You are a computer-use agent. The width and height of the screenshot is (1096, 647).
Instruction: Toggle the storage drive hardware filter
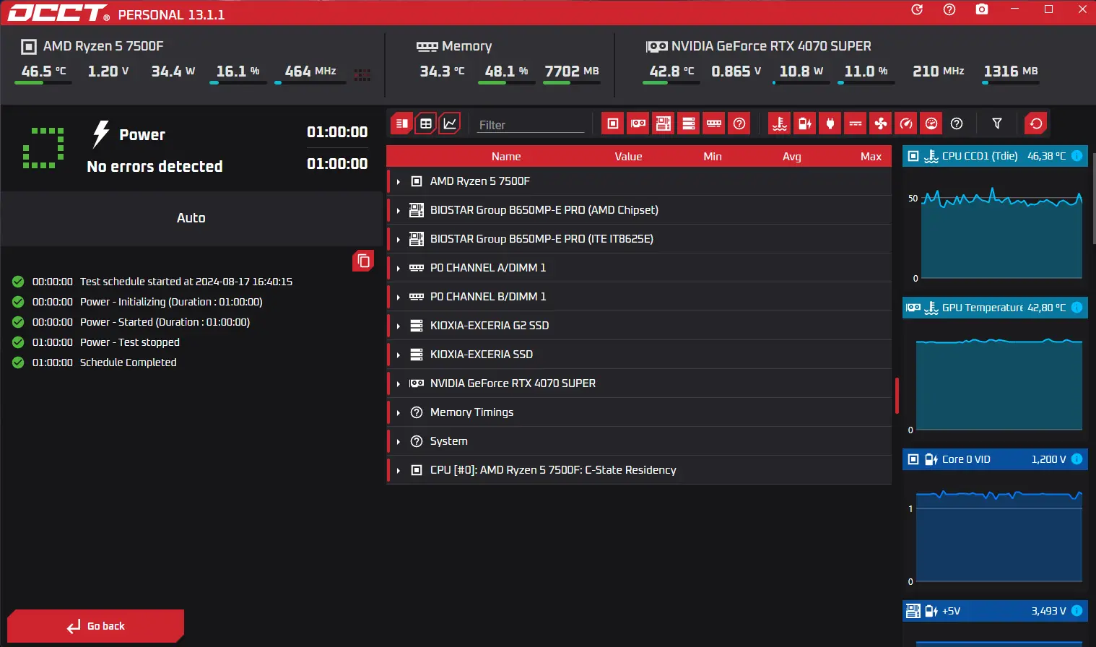coord(689,123)
